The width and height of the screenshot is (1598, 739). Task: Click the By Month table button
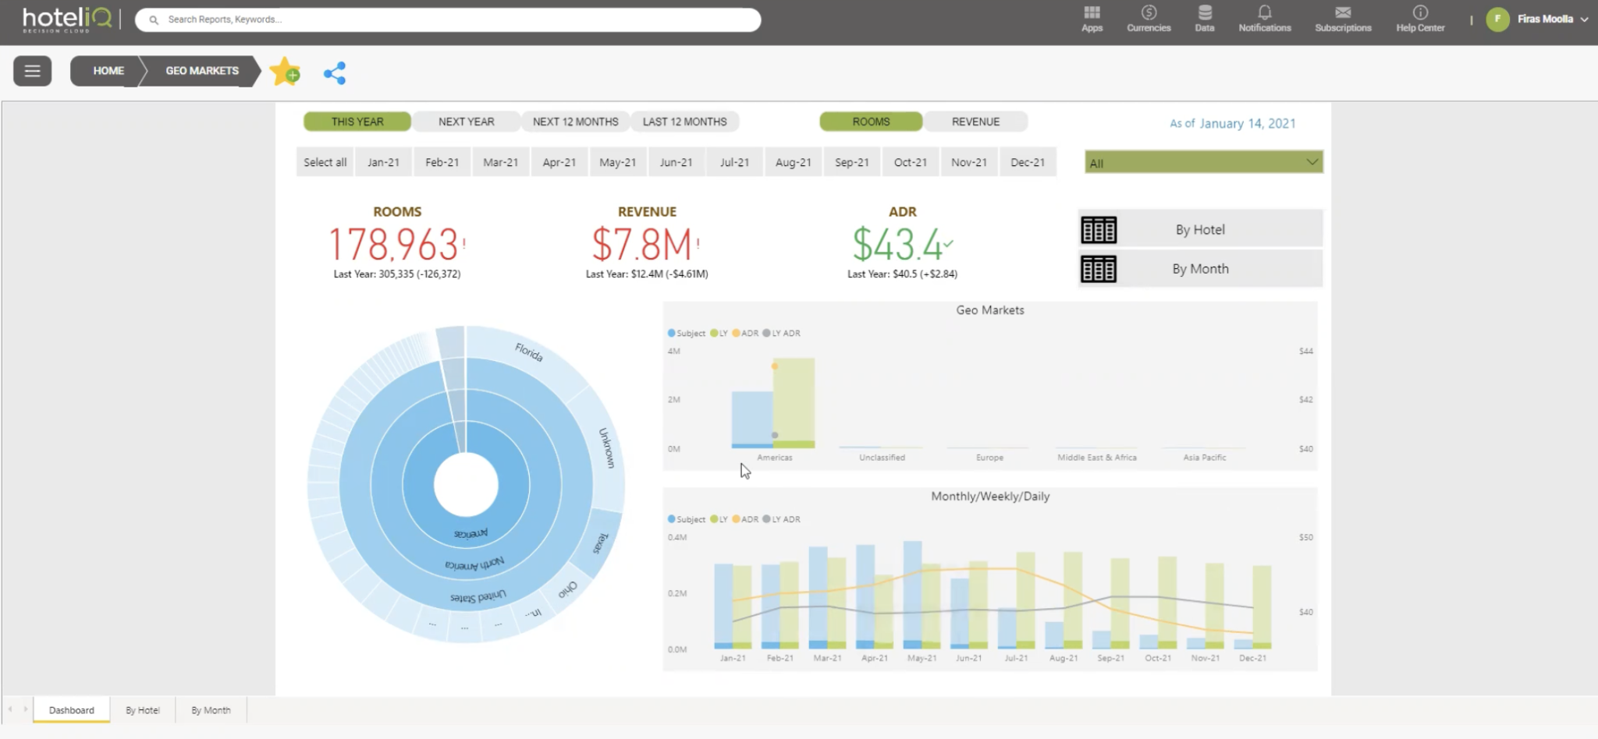[1200, 269]
